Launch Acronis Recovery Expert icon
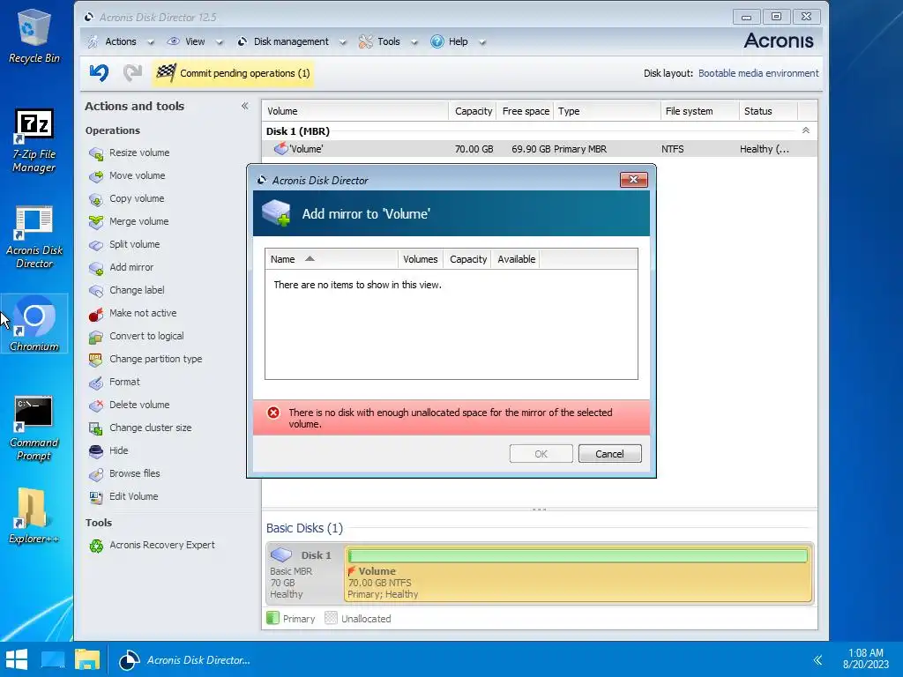The image size is (903, 677). (x=95, y=545)
